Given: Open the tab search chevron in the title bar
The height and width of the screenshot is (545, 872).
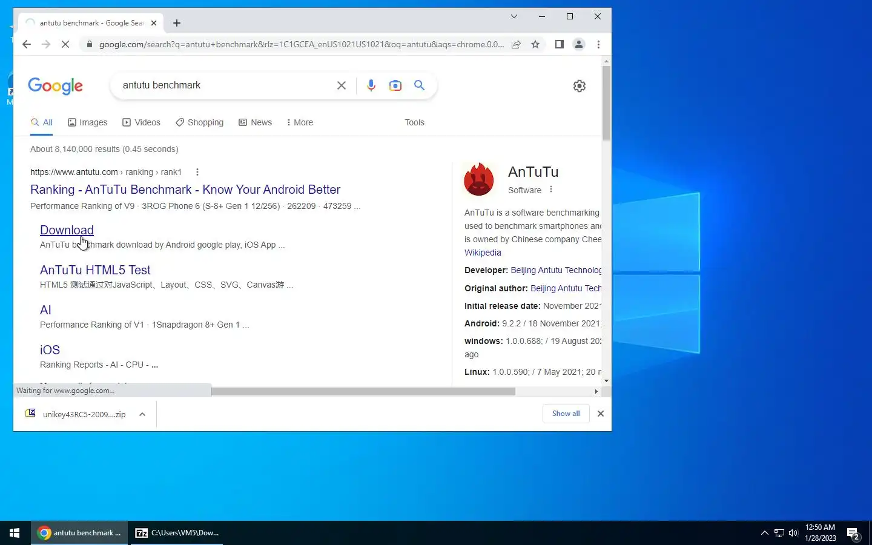Looking at the screenshot, I should (514, 16).
